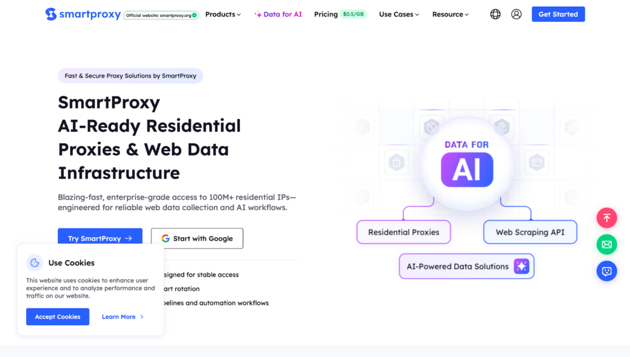Open the globe language selector icon

pyautogui.click(x=495, y=14)
